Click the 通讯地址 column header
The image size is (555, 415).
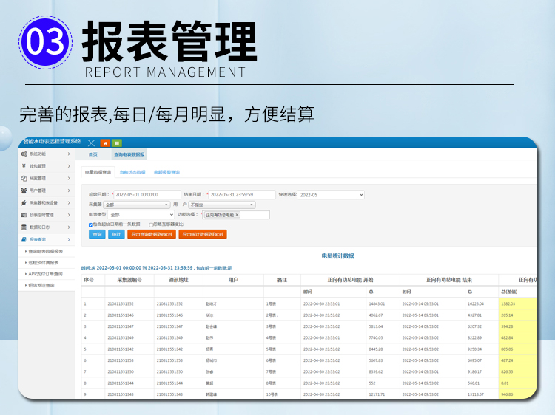179,280
